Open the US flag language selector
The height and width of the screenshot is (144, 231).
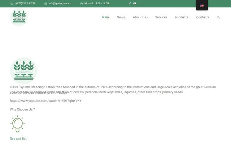202,6
